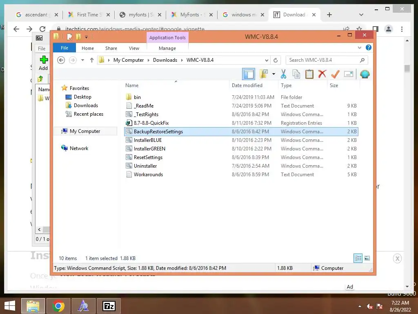
Task: Open quick access toolbar customize dropdown
Action: coord(86,37)
